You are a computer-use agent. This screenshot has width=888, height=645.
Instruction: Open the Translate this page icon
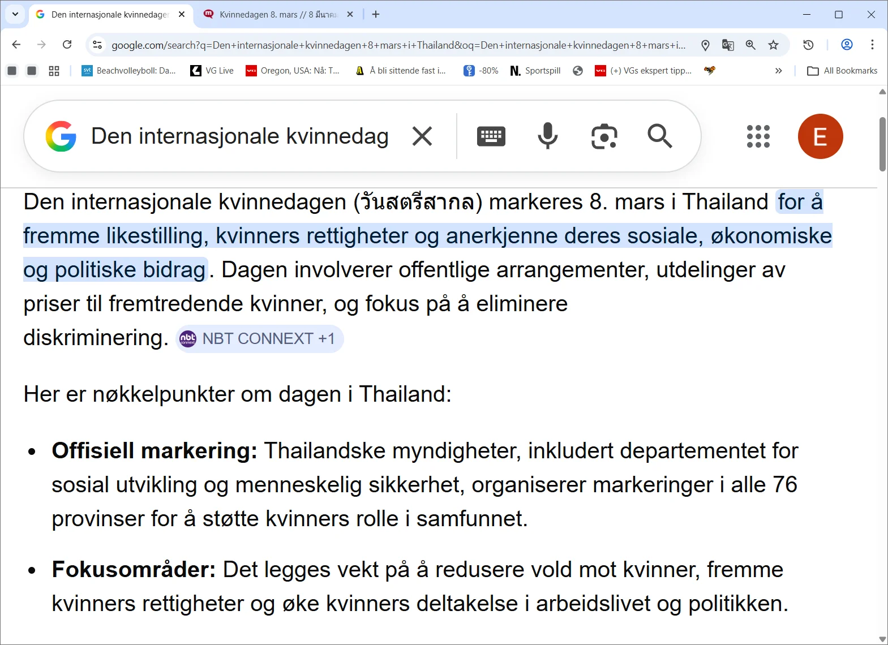pyautogui.click(x=728, y=45)
